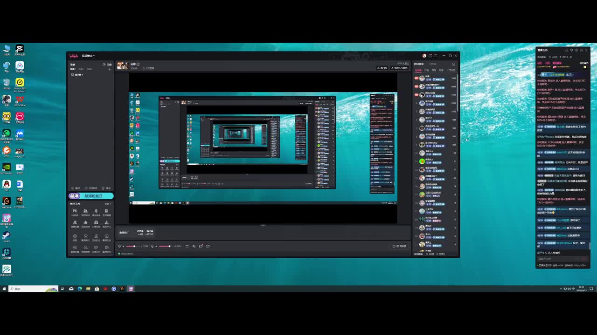Click the audio mixer settings icon

tap(187, 246)
